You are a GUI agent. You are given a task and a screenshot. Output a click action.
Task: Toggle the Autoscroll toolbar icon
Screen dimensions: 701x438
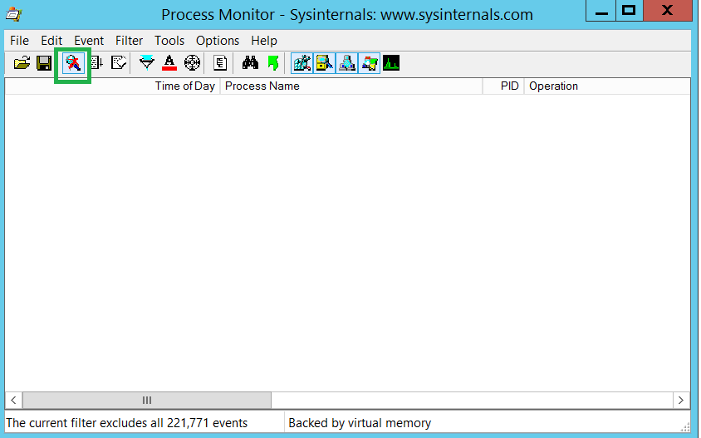(x=97, y=63)
